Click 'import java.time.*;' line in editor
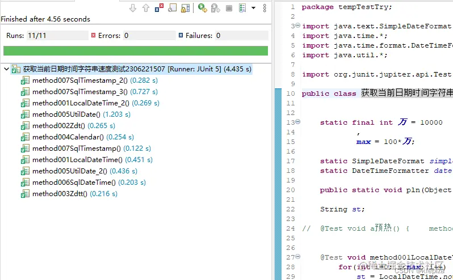The image size is (453, 280). pyautogui.click(x=345, y=36)
